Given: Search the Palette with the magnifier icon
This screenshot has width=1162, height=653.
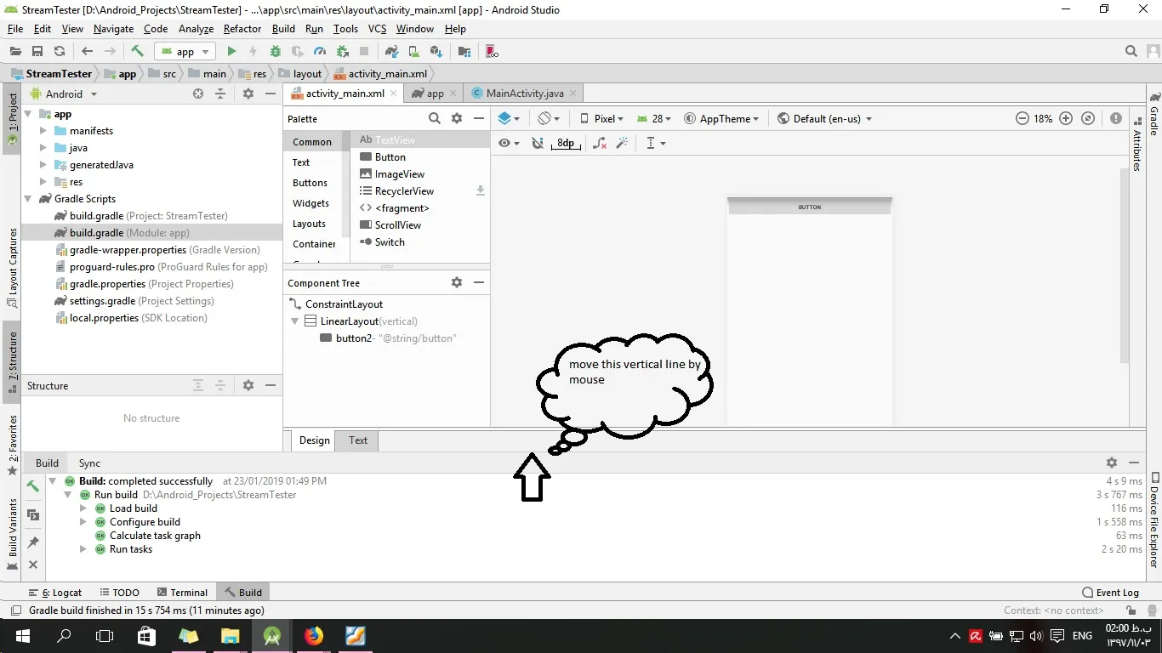Looking at the screenshot, I should coord(435,119).
